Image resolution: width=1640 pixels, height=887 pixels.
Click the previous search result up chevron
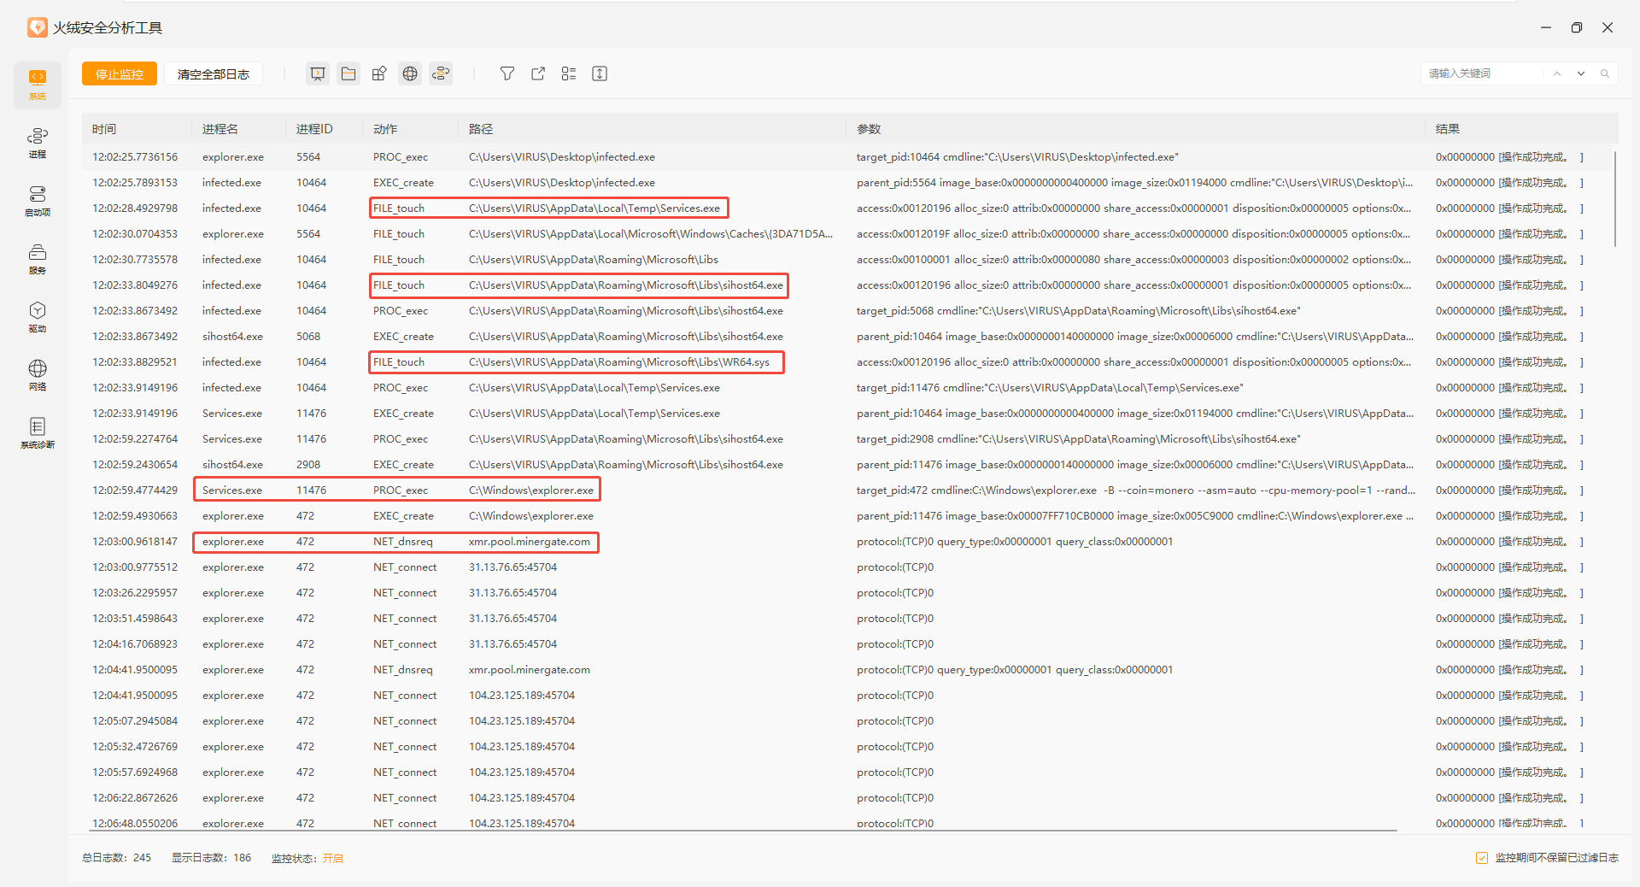pos(1557,73)
